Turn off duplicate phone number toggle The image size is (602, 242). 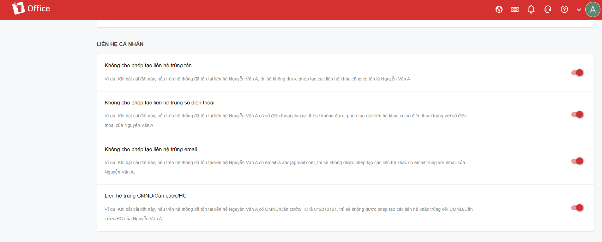[x=577, y=115]
